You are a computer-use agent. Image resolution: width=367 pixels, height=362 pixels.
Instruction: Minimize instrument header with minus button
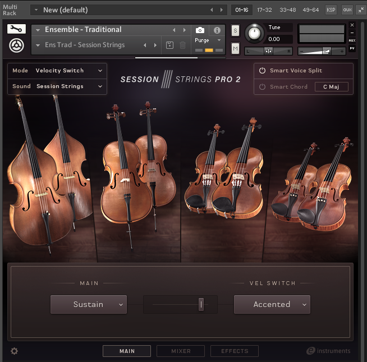click(352, 33)
